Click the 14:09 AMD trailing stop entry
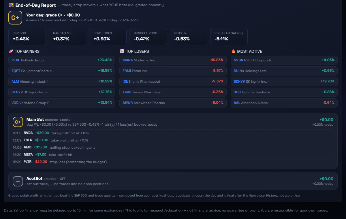This screenshot has height=219, width=346. tap(173, 148)
